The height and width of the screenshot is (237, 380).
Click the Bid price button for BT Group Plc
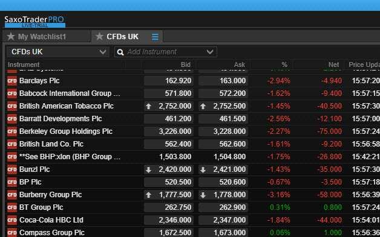pyautogui.click(x=169, y=207)
